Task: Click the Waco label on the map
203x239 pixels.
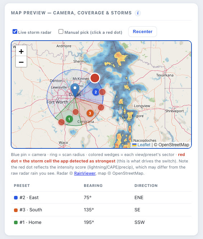Action: click(63, 143)
